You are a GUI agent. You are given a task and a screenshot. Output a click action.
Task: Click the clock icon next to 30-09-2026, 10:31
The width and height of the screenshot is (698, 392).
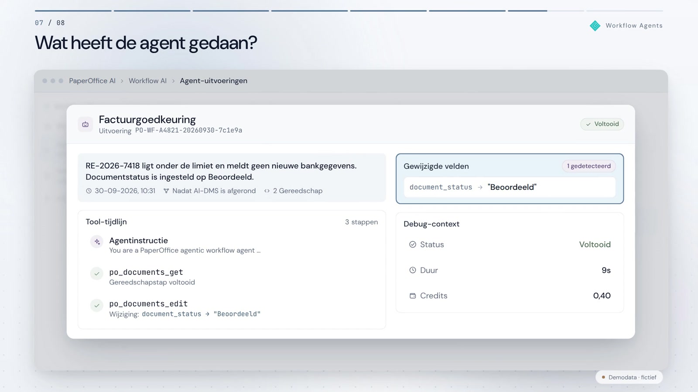(89, 191)
